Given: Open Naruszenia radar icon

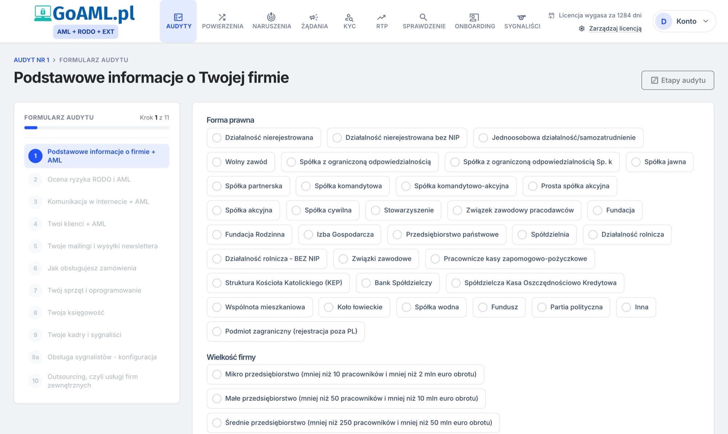Looking at the screenshot, I should 271,17.
